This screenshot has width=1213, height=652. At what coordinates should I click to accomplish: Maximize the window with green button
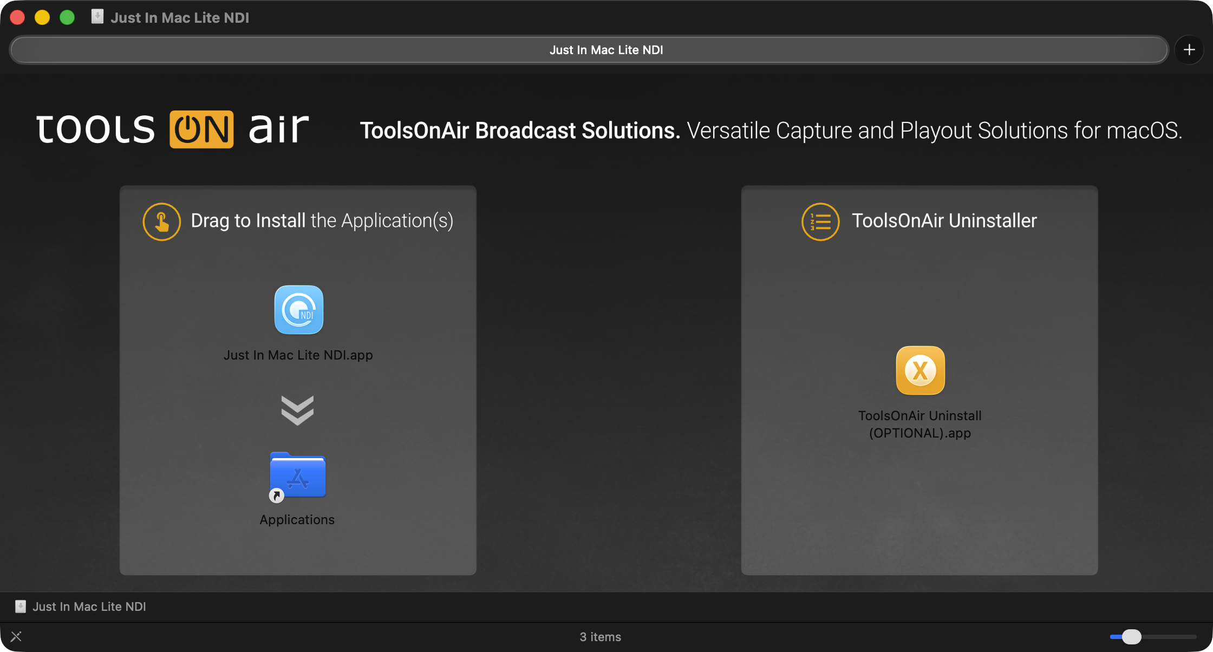67,17
